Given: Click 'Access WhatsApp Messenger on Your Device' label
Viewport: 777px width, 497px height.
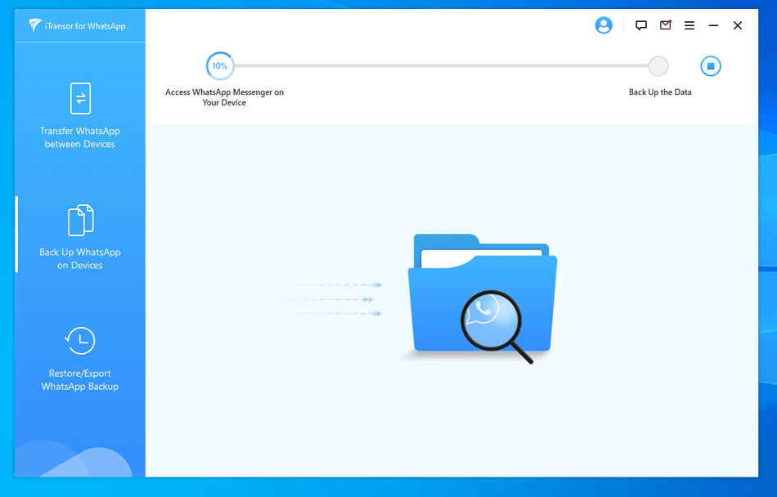Looking at the screenshot, I should (x=224, y=97).
